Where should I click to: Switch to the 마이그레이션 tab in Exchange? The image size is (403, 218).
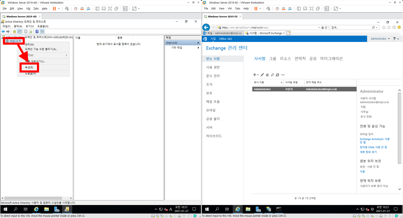(331, 59)
